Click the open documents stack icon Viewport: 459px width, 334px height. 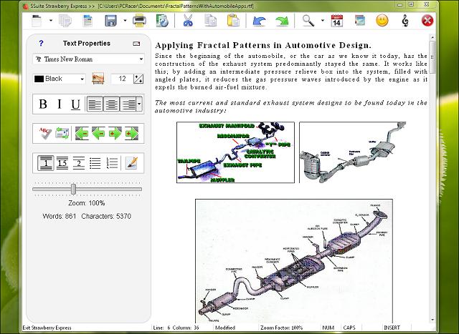coord(65,21)
